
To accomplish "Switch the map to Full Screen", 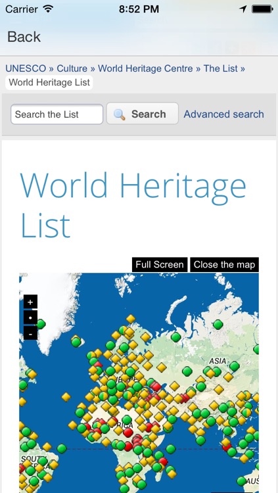I will [x=160, y=264].
